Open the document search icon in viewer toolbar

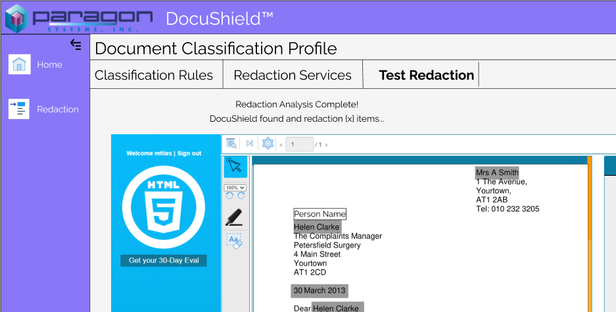pos(231,143)
